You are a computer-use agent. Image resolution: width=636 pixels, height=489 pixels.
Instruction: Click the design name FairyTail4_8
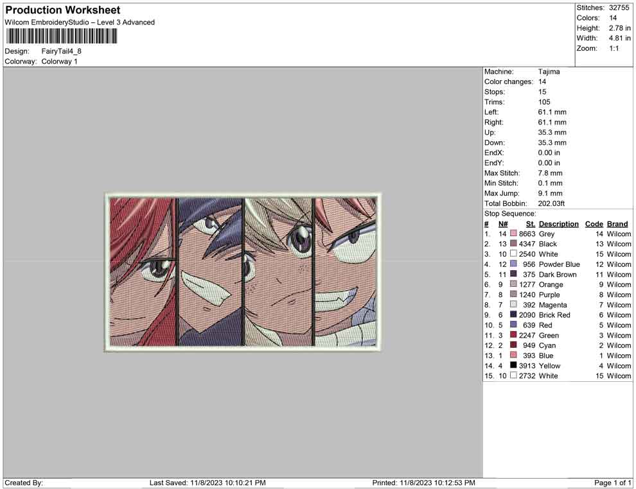click(x=61, y=51)
